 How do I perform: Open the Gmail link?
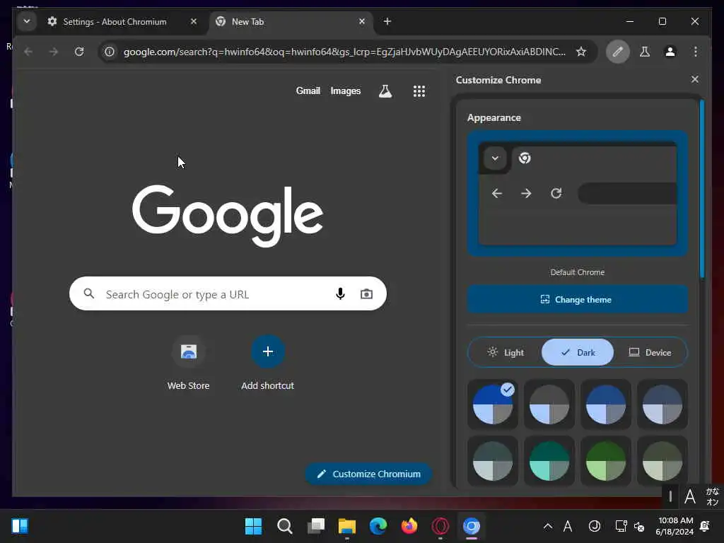pos(308,91)
